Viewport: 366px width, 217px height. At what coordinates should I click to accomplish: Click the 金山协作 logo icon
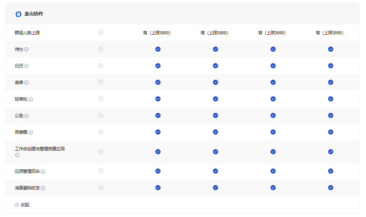pos(19,14)
